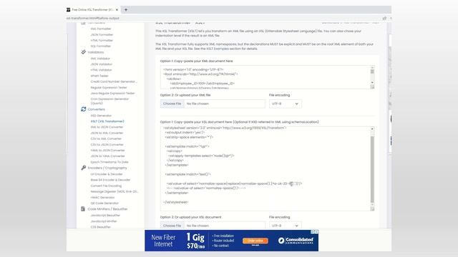This screenshot has height=257, width=458.
Task: Select XSLT (XSL Transformer) sidebar item
Action: [x=107, y=121]
